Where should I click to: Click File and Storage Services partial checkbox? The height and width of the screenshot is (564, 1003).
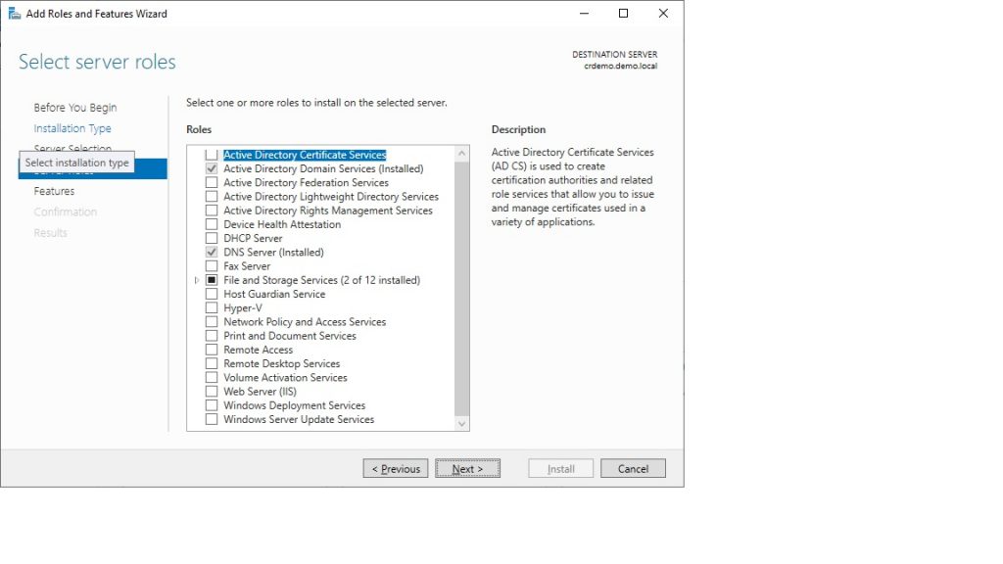click(212, 280)
